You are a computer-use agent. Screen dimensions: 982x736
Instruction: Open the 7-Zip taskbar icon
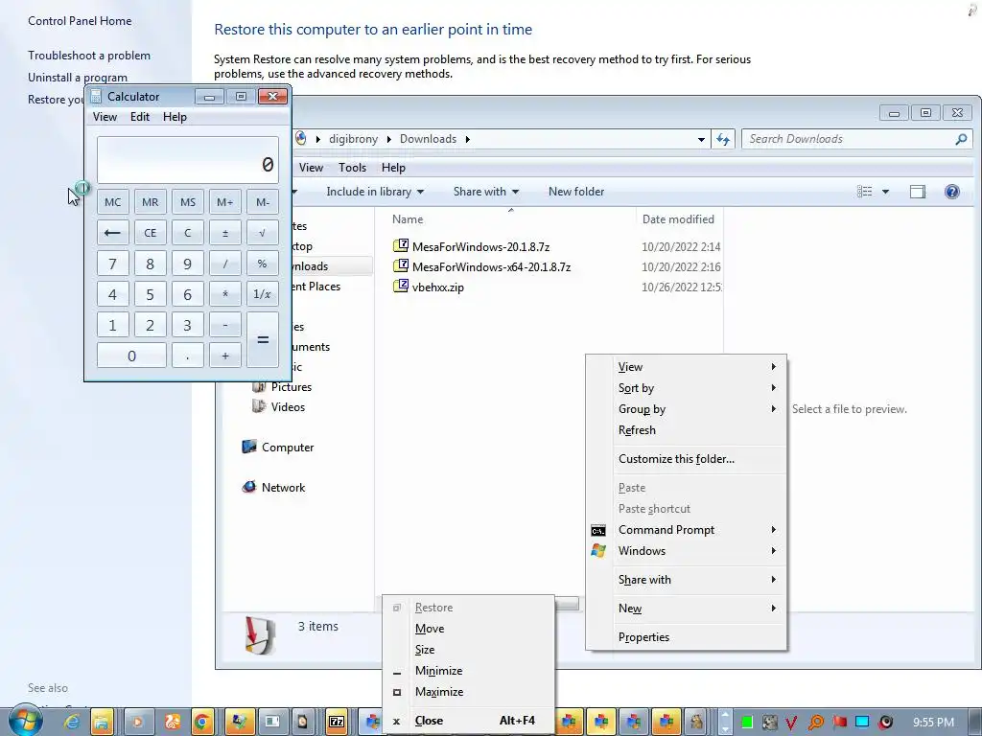click(337, 722)
